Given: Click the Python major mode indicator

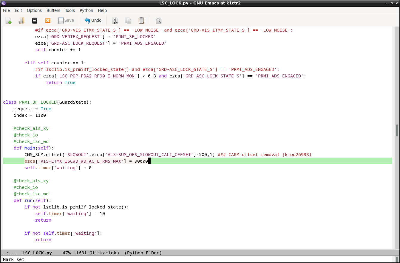Looking at the screenshot, I should click(136, 253).
